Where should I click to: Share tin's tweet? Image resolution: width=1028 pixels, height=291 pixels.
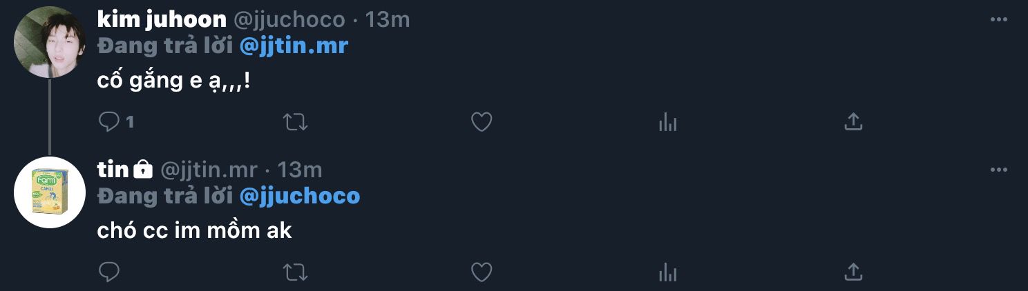(854, 272)
